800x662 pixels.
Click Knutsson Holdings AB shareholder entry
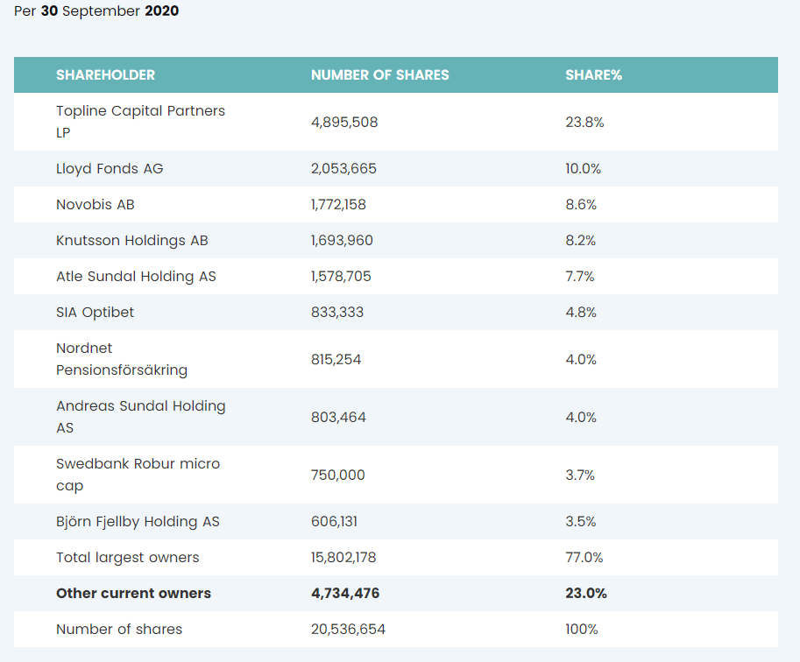click(x=132, y=240)
